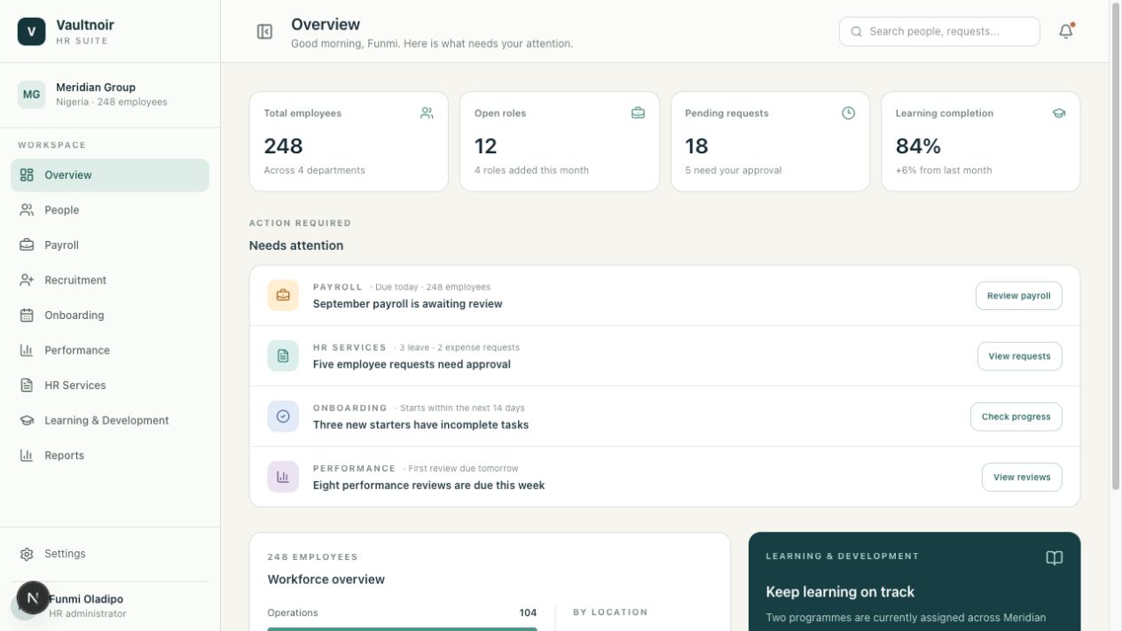Open notifications bell
Viewport: 1122px width, 631px height.
tap(1066, 32)
